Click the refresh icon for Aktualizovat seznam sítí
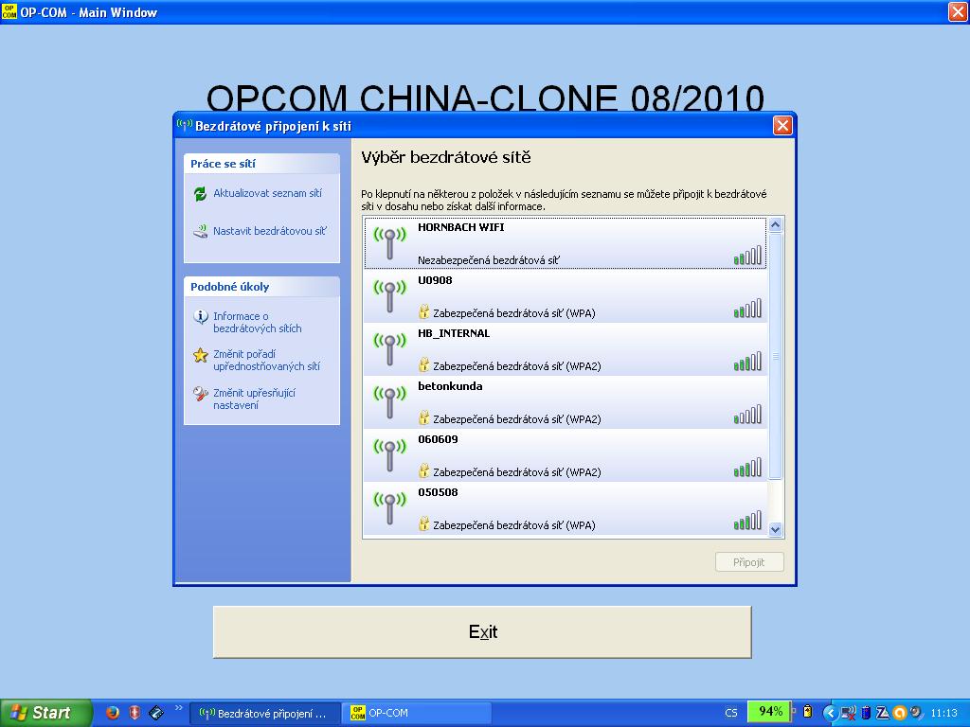970x727 pixels. tap(200, 194)
